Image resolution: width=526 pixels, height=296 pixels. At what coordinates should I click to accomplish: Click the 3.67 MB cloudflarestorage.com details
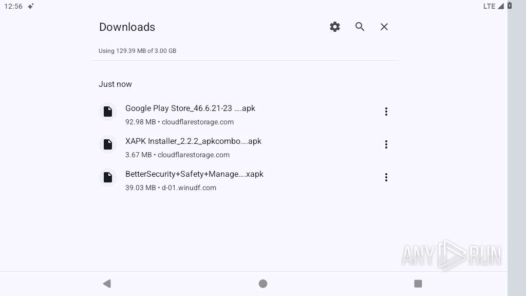tap(177, 155)
